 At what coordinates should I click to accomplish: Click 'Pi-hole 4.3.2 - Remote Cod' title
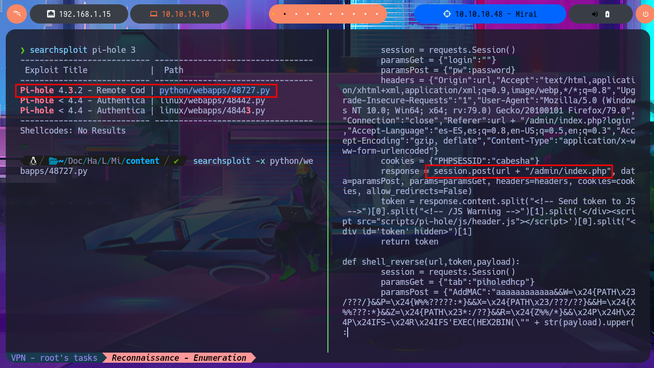tap(83, 90)
